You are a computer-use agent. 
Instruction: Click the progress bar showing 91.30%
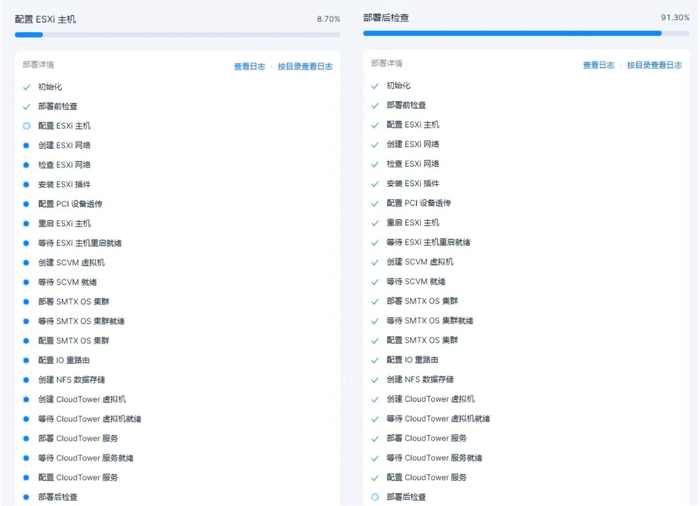[526, 33]
